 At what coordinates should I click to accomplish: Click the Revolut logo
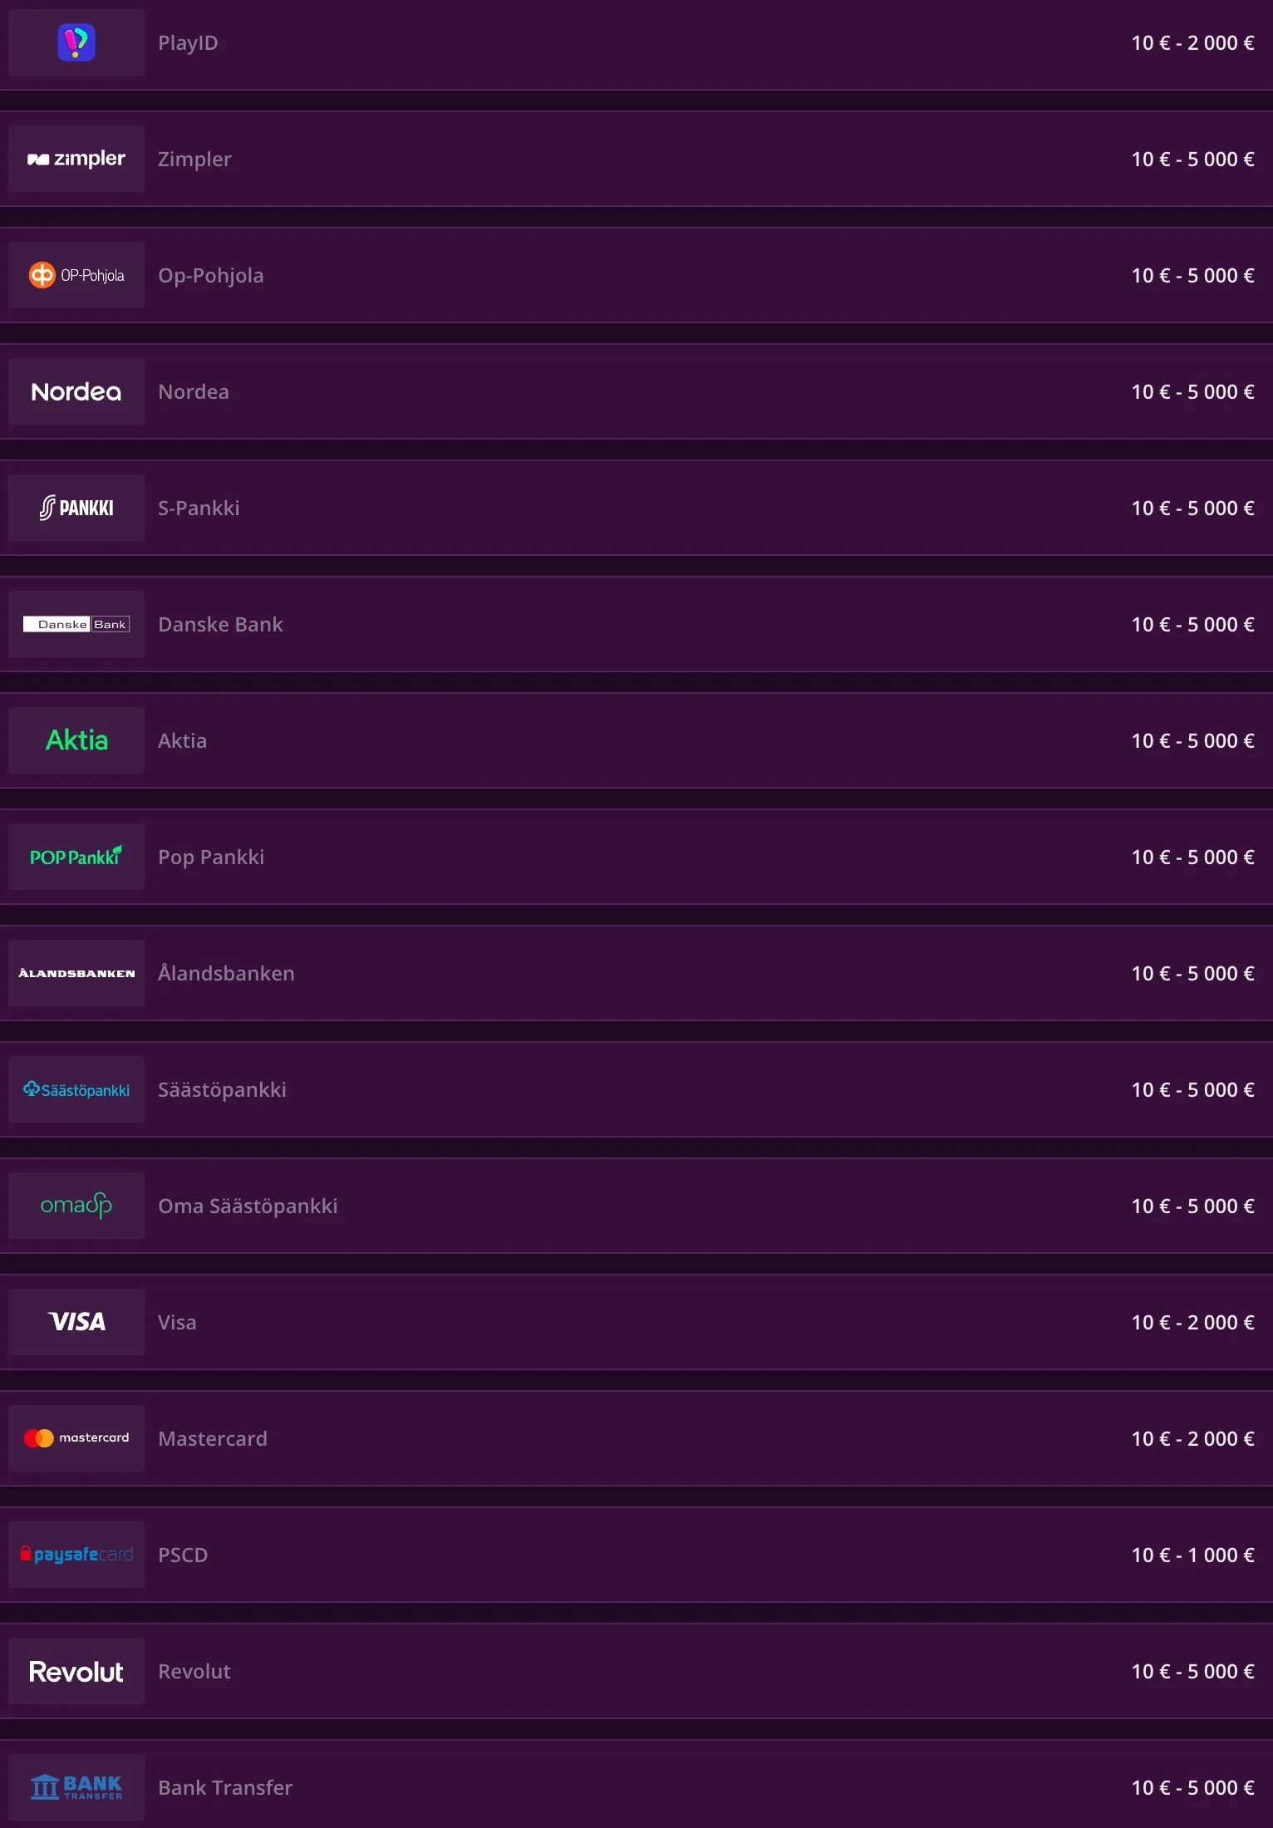click(x=76, y=1671)
